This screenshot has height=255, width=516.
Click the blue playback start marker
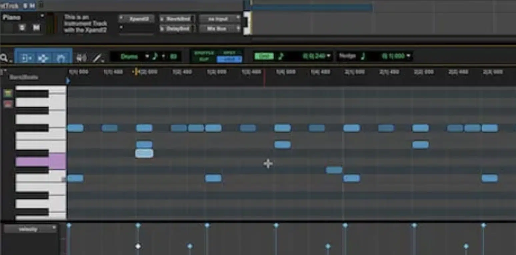coord(68,81)
